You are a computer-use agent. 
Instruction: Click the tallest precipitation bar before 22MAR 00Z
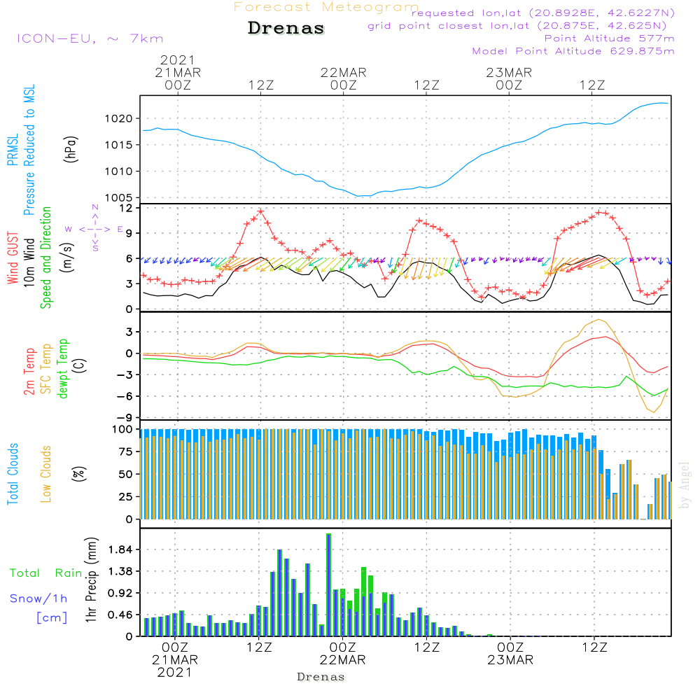[x=328, y=584]
